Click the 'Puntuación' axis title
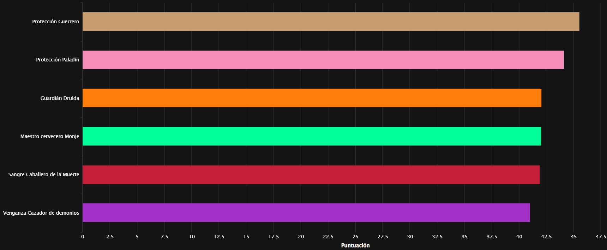This screenshot has width=607, height=250. pyautogui.click(x=355, y=245)
